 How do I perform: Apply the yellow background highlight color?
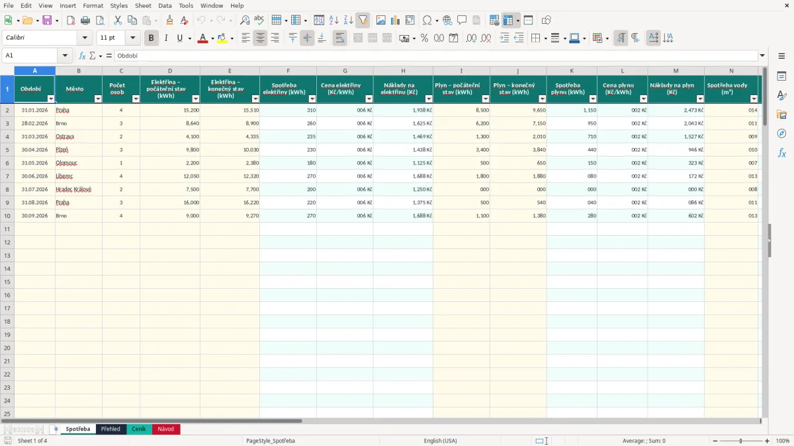point(222,38)
